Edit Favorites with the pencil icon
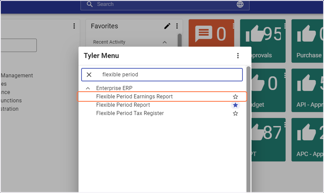The width and height of the screenshot is (324, 193). [167, 26]
